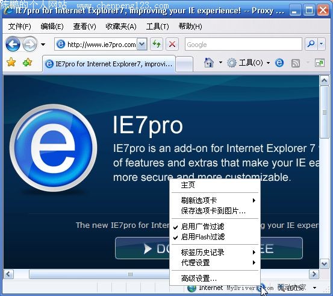The height and width of the screenshot is (296, 333).
Task: Click the Google search box
Action: point(243,45)
